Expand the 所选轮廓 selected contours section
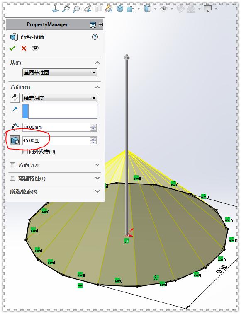The width and height of the screenshot is (241, 314). (x=97, y=191)
